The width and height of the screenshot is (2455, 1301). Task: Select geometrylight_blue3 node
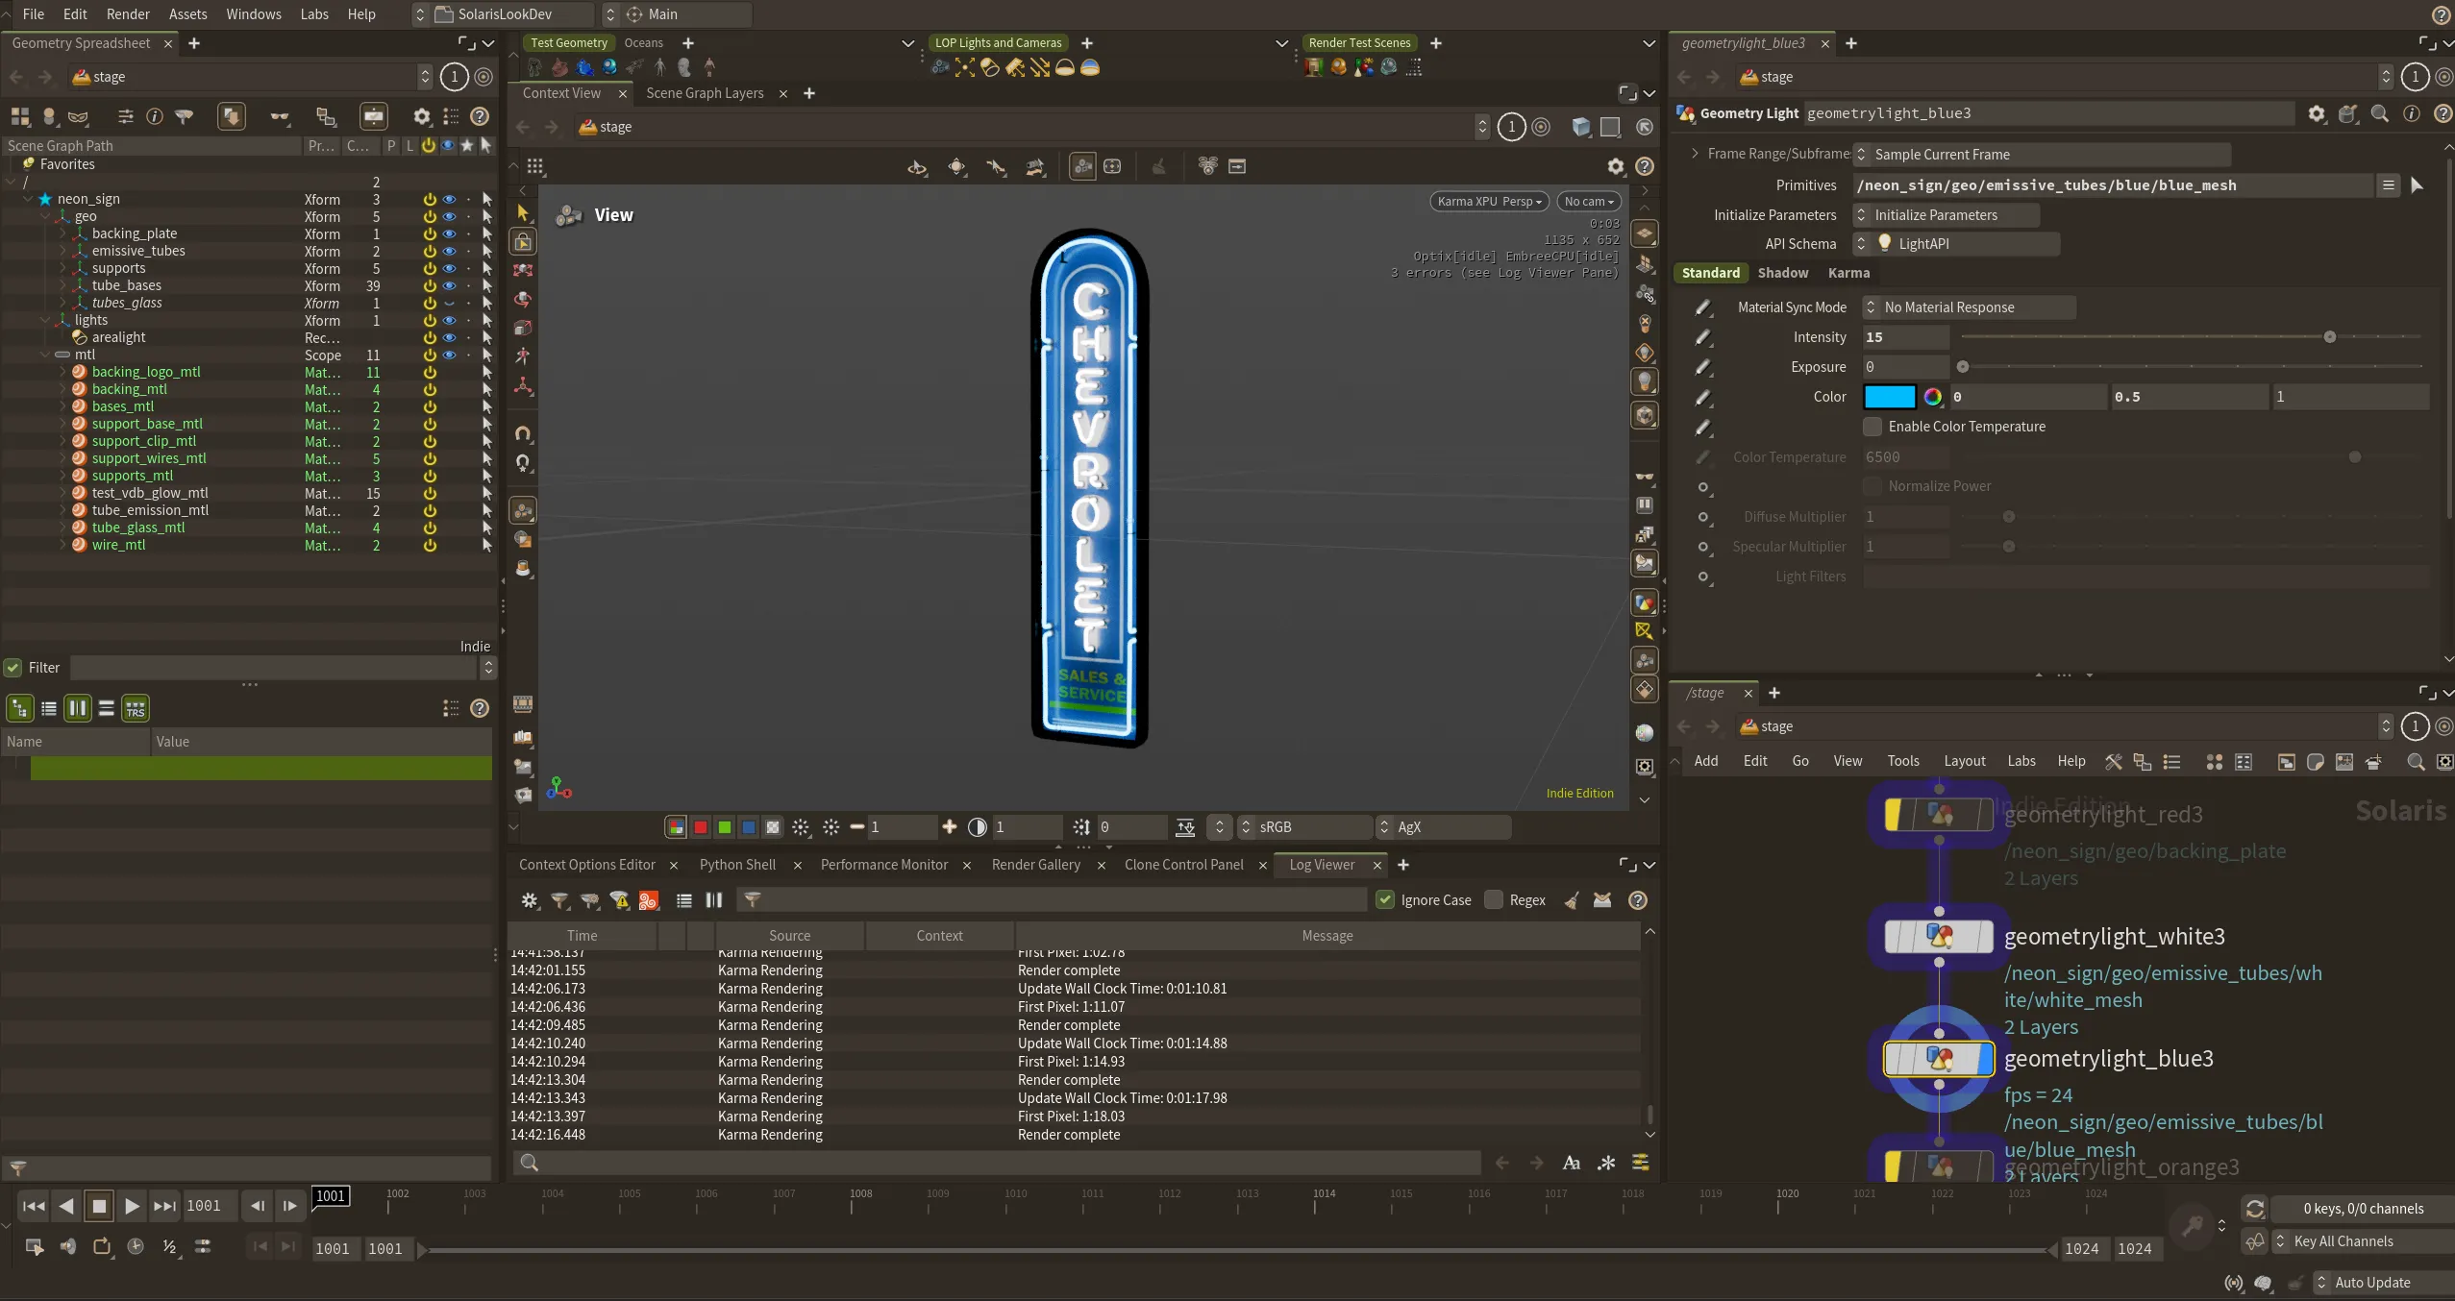(1939, 1059)
